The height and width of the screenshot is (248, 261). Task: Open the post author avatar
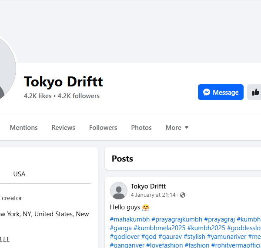(x=119, y=191)
